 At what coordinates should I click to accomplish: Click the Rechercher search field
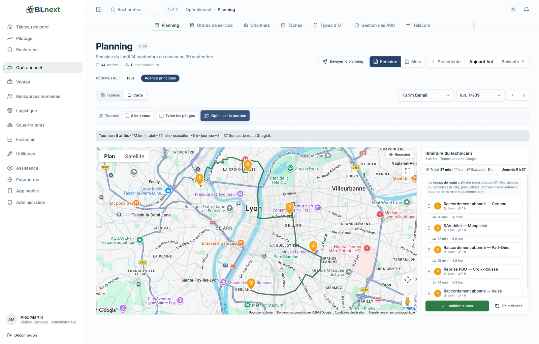click(x=145, y=9)
